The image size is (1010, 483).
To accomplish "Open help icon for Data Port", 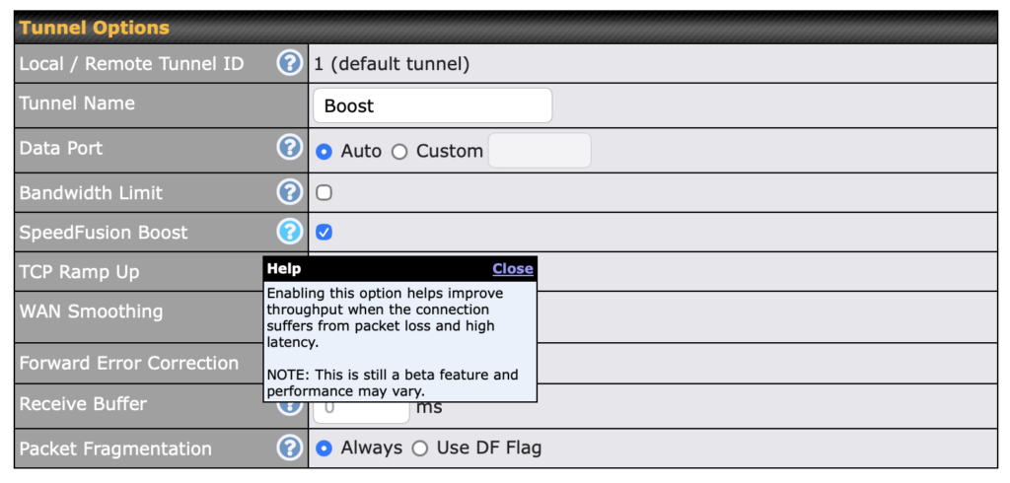I will point(290,148).
